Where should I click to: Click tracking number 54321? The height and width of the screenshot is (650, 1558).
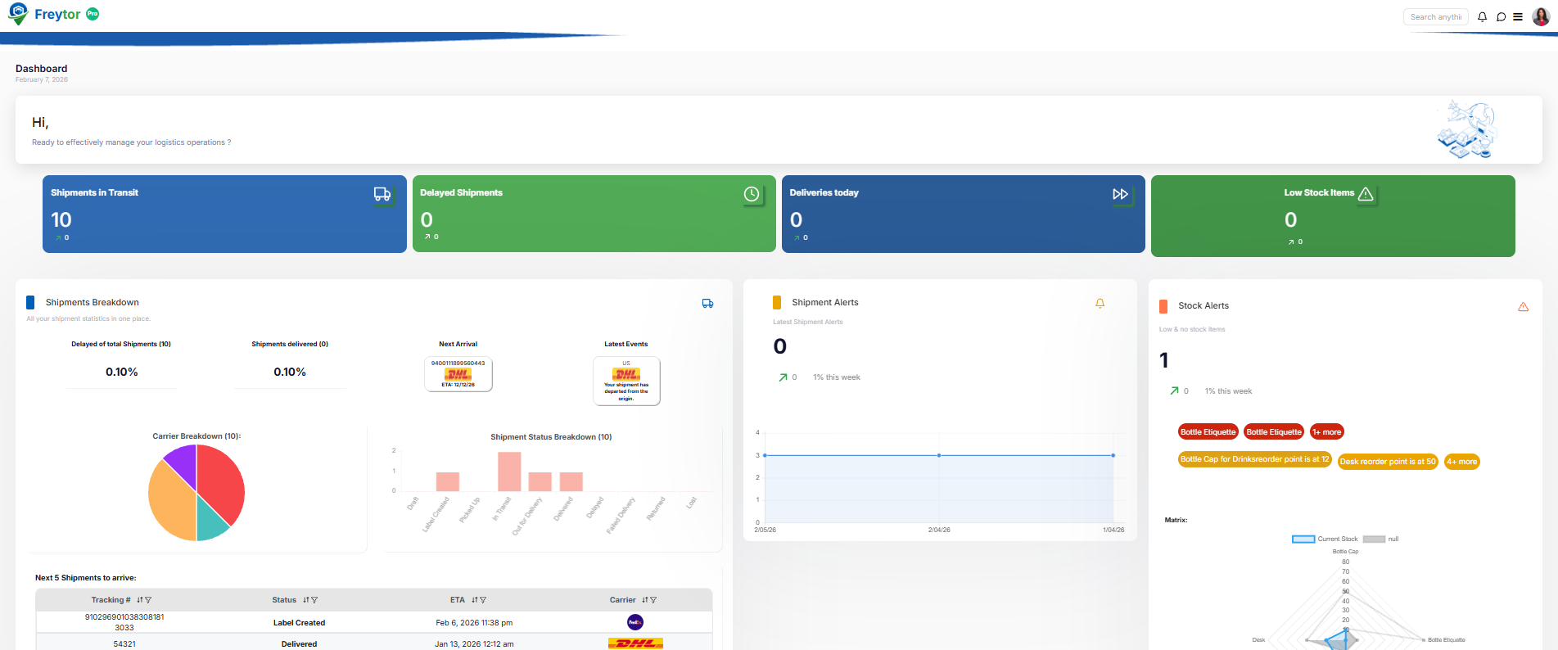click(124, 644)
